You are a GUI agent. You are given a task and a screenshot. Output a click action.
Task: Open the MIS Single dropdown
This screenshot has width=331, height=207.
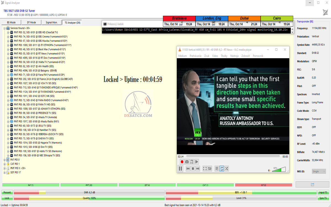pyautogui.click(x=319, y=171)
